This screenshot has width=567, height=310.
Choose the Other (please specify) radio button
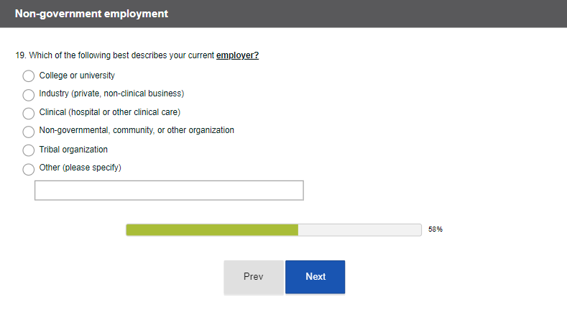[x=29, y=169]
